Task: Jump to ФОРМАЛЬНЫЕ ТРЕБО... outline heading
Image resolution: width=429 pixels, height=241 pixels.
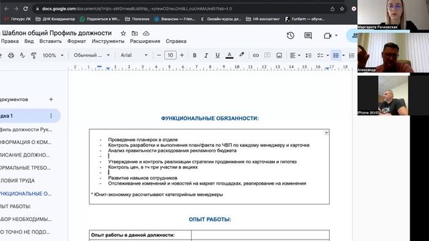Action: pos(25,168)
